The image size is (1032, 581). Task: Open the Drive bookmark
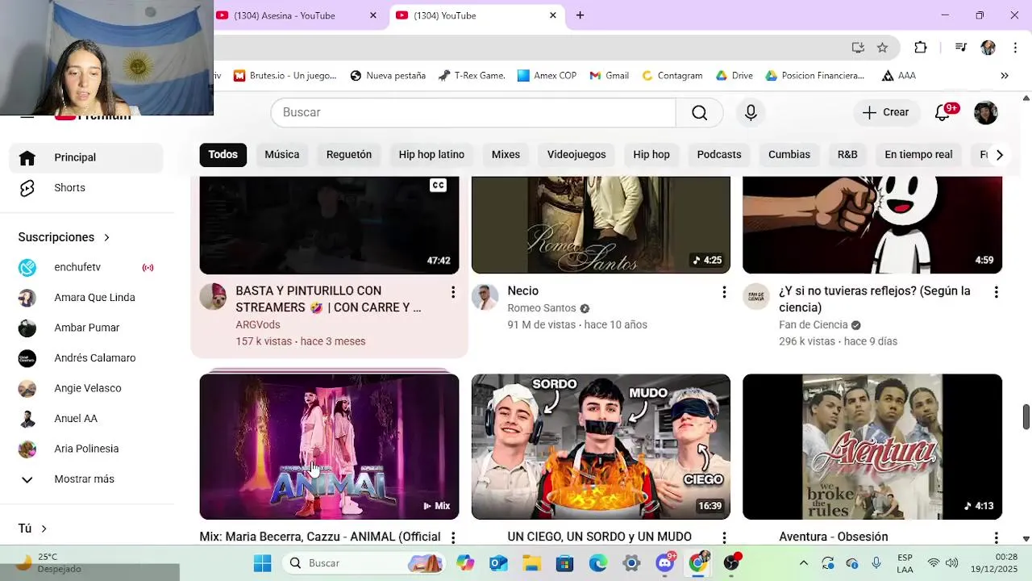734,76
